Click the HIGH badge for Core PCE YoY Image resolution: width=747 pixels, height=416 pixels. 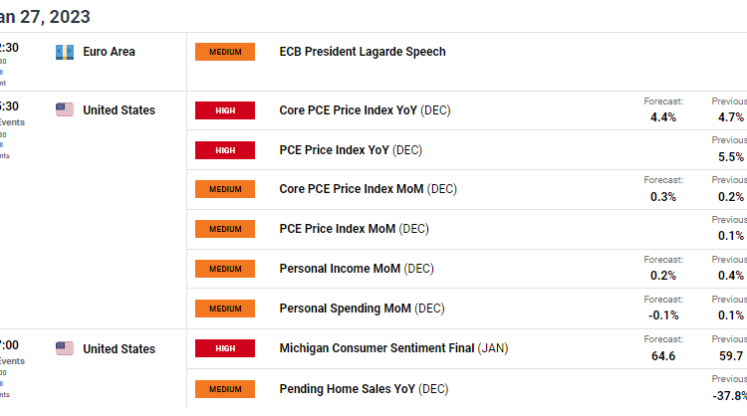pyautogui.click(x=225, y=110)
